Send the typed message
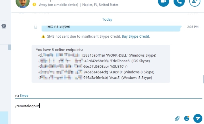 click(198, 119)
